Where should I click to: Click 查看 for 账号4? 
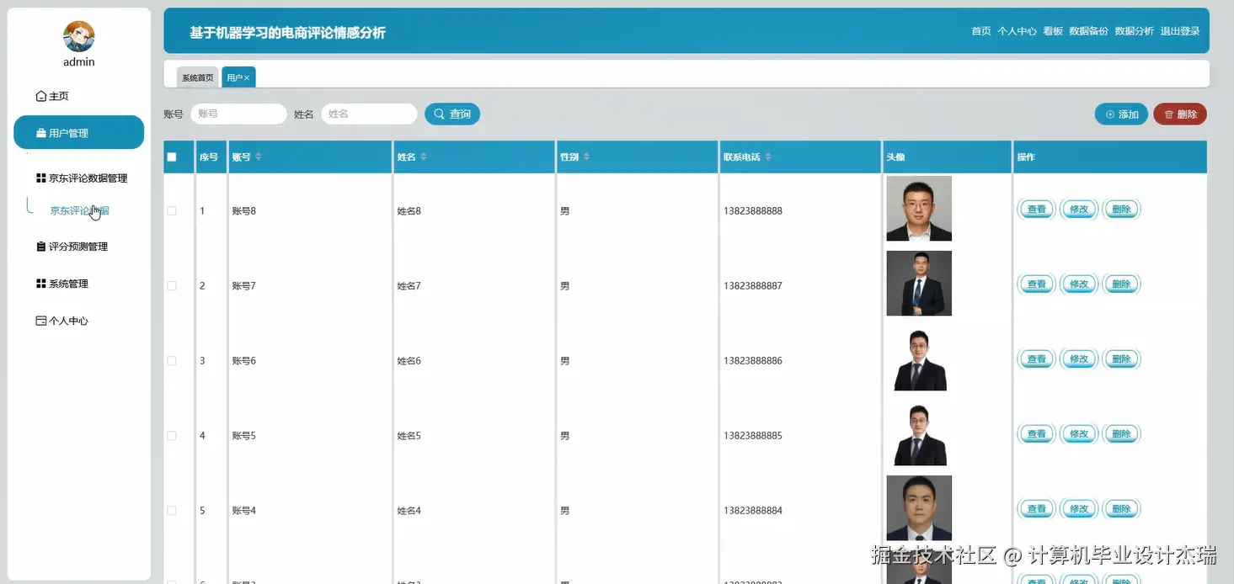tap(1036, 509)
